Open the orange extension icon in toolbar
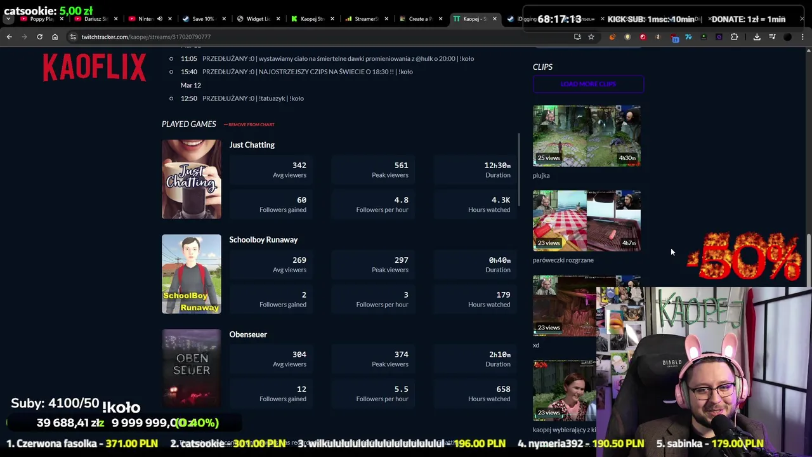 point(612,37)
